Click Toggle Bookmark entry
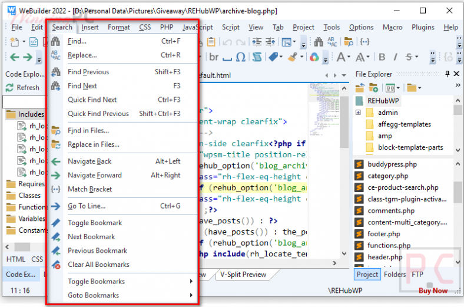The image size is (464, 307). click(123, 223)
